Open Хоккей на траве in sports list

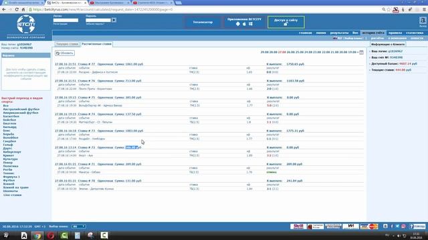pos(16,187)
